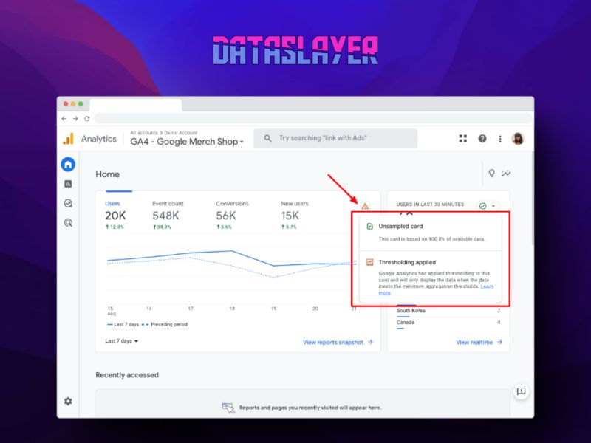
Task: Click the Canada row
Action: coord(448,323)
